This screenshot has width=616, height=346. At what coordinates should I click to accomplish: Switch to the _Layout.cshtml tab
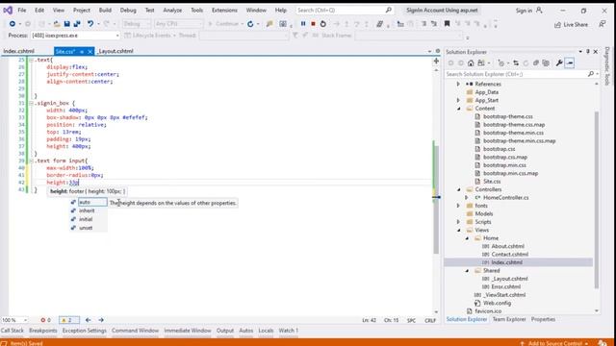[x=115, y=51]
